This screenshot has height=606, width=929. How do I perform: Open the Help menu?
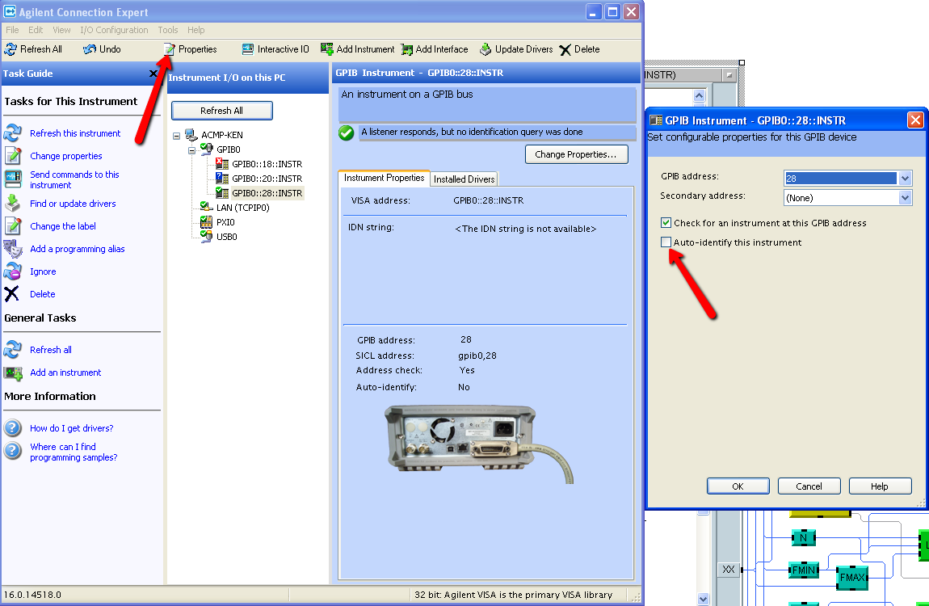tap(196, 30)
